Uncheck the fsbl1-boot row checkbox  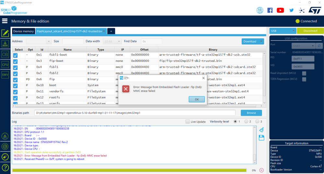point(15,55)
